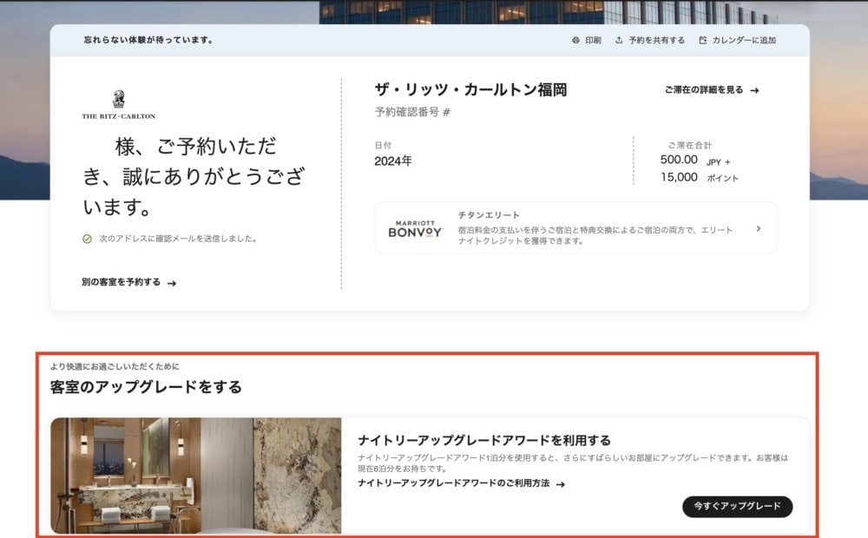This screenshot has height=538, width=868.
Task: Click the 日付 label
Action: (383, 145)
